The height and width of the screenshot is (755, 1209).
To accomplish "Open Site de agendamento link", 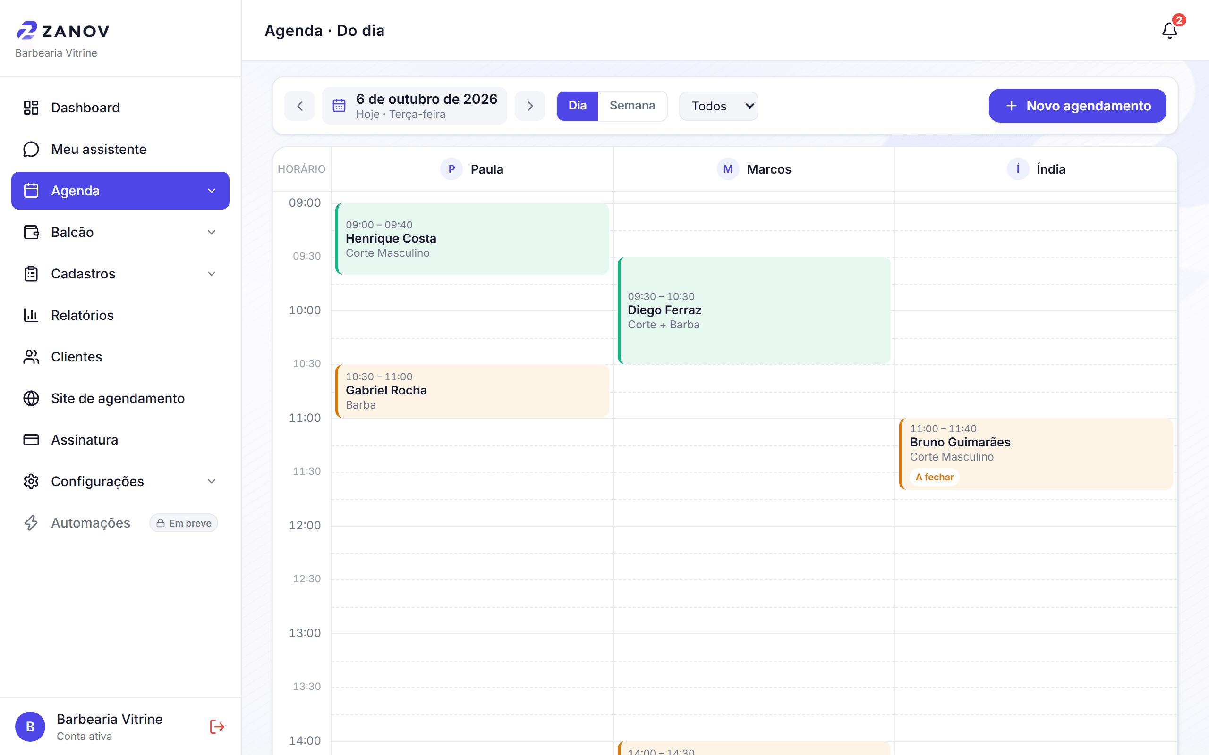I will (120, 398).
